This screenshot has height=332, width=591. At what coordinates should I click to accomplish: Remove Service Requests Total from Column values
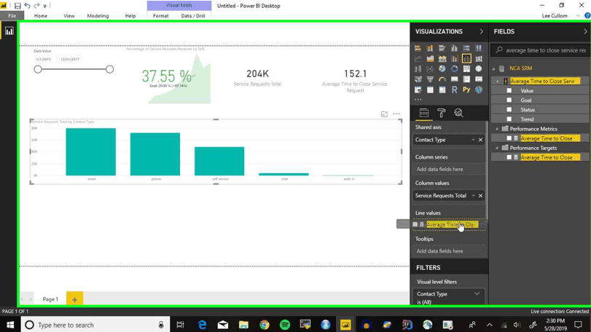tap(480, 196)
